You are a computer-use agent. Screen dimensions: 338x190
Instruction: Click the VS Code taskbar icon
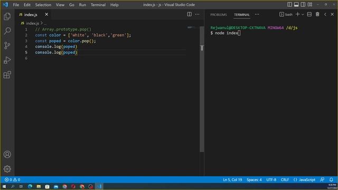point(99,186)
